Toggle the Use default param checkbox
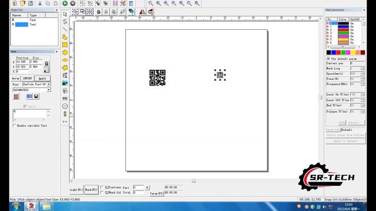 tap(328, 59)
